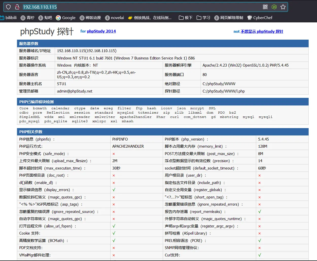
Task: Open the QR code icon in address bar
Action: pyautogui.click(x=265, y=7)
